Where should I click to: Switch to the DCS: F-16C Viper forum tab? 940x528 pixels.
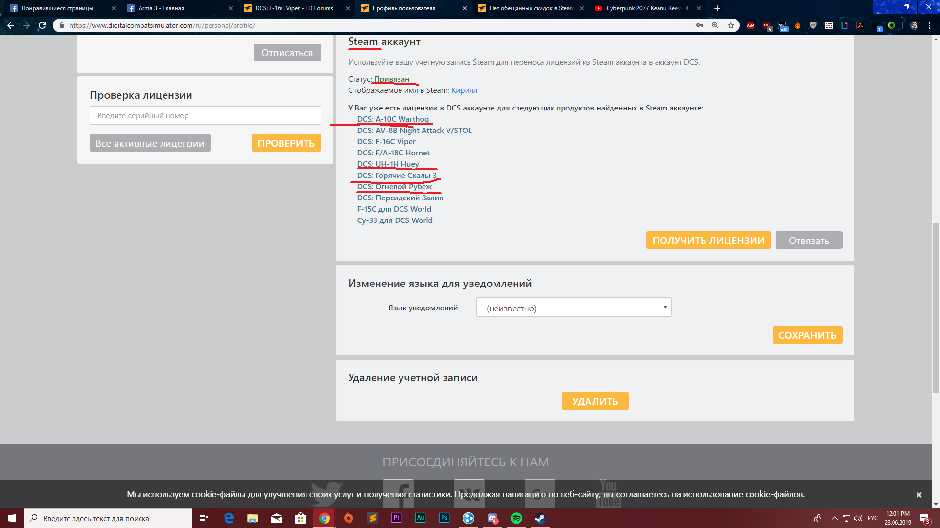point(296,8)
